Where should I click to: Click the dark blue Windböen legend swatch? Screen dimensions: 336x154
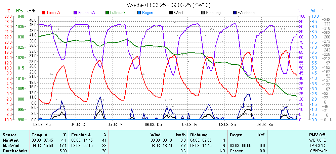pyautogui.click(x=235, y=13)
